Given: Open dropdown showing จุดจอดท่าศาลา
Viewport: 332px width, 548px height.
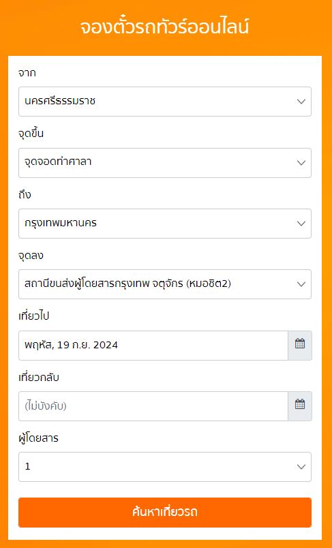Looking at the screenshot, I should (165, 163).
